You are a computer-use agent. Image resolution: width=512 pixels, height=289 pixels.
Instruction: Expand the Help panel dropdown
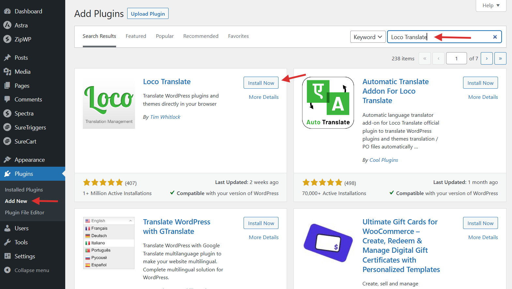(x=491, y=6)
